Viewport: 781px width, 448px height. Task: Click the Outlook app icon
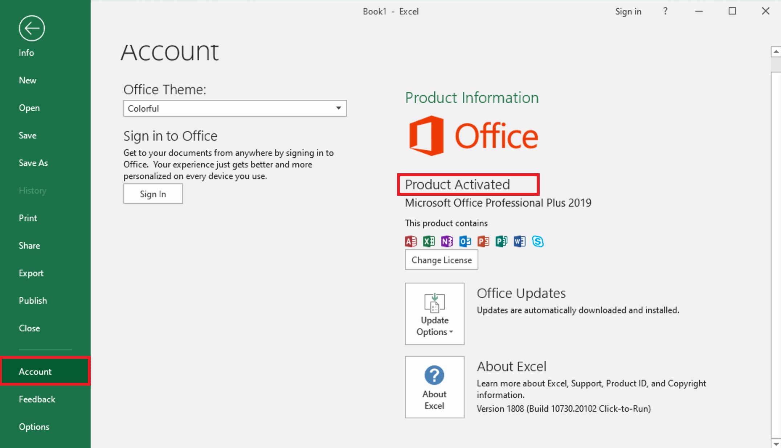click(465, 241)
